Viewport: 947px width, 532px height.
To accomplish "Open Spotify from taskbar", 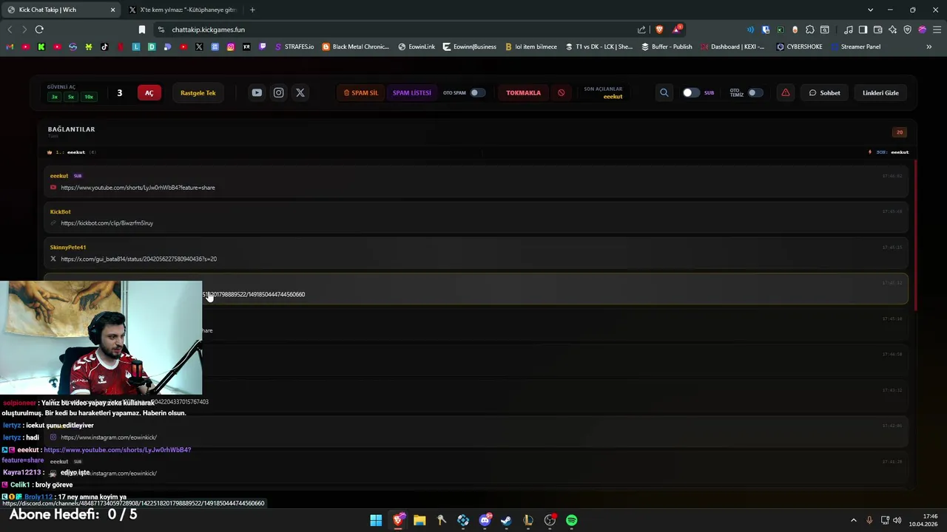I will [x=572, y=520].
